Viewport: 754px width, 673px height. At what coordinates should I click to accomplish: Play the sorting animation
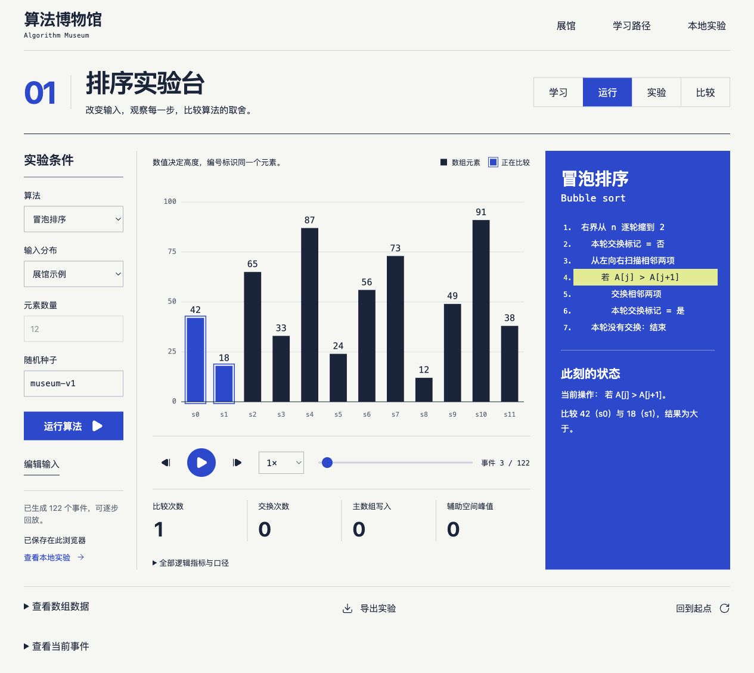[201, 463]
